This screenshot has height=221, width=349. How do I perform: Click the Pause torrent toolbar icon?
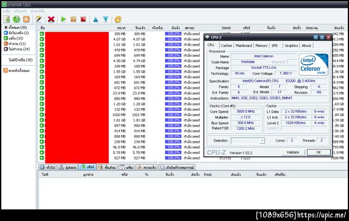pos(73,19)
